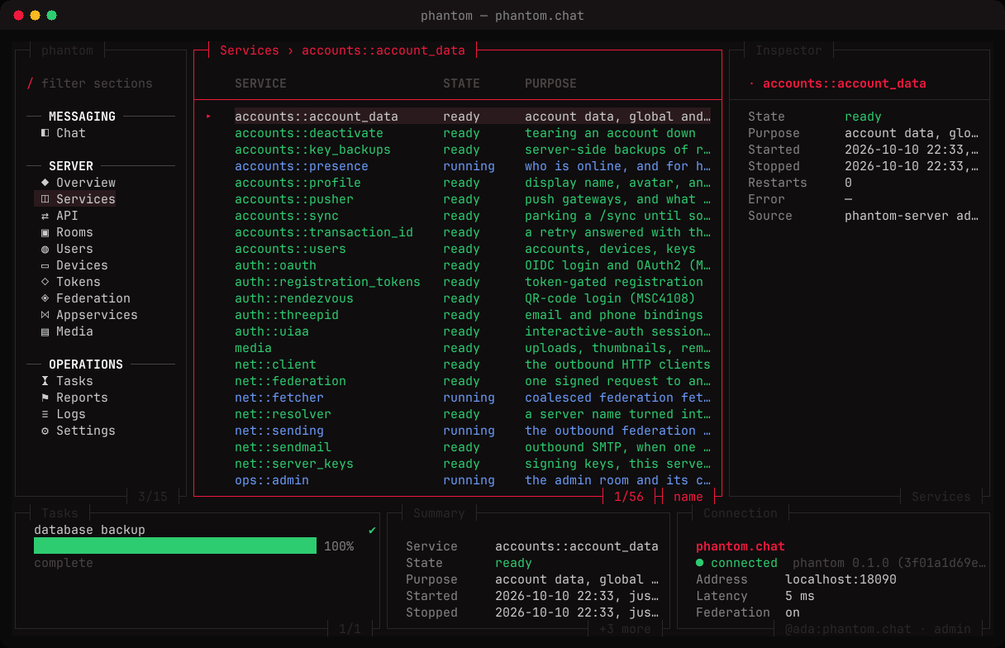Open the Chat section

71,133
